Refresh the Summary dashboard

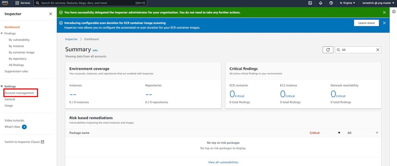[x=328, y=50]
